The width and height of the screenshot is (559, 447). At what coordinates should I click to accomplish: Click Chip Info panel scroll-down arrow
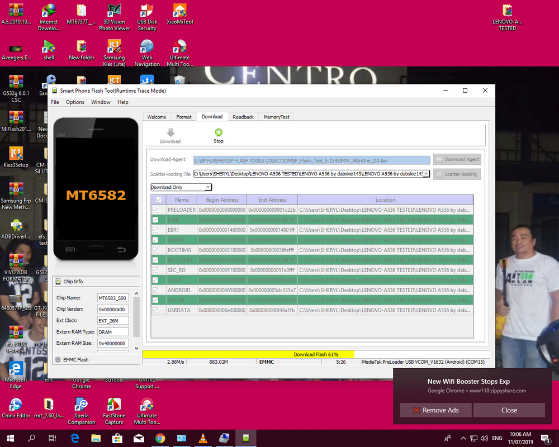(136, 348)
